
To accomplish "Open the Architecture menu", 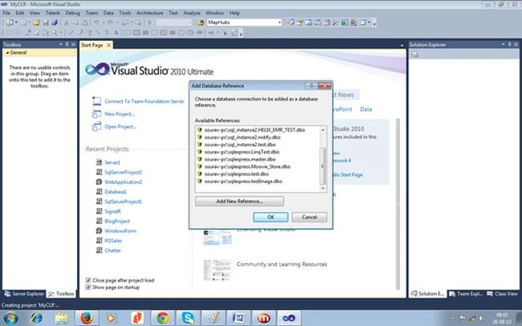I will pyautogui.click(x=150, y=13).
